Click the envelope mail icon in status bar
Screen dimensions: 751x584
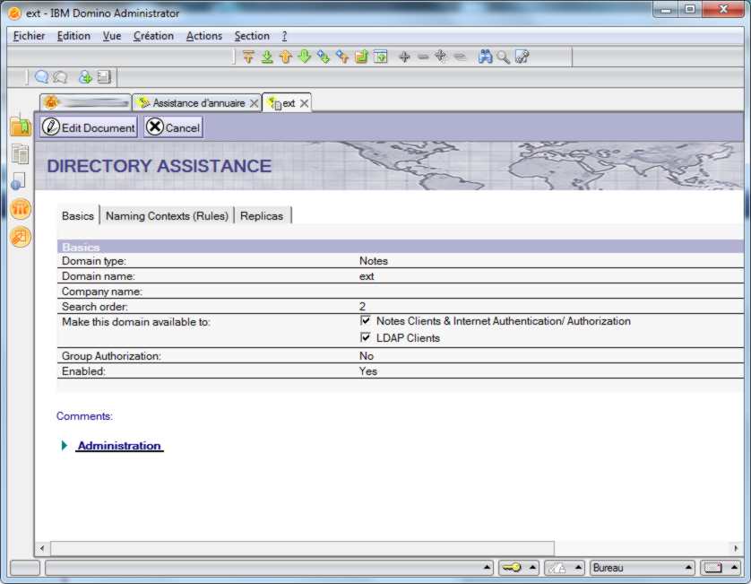(x=712, y=568)
